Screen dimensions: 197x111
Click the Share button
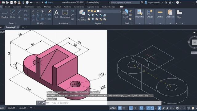49,2
